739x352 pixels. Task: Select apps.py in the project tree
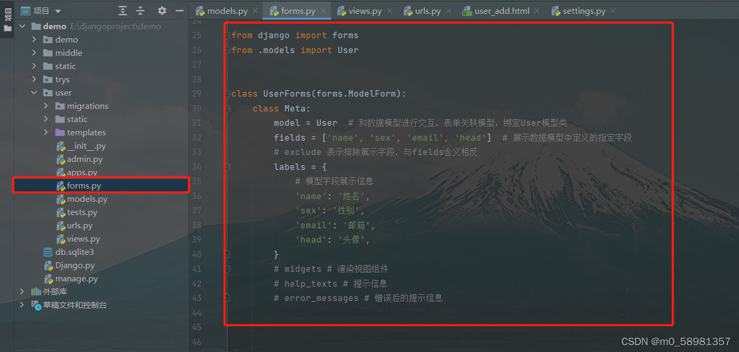(82, 172)
